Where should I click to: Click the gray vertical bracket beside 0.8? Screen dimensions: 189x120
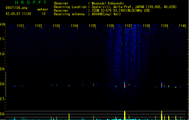point(6,84)
